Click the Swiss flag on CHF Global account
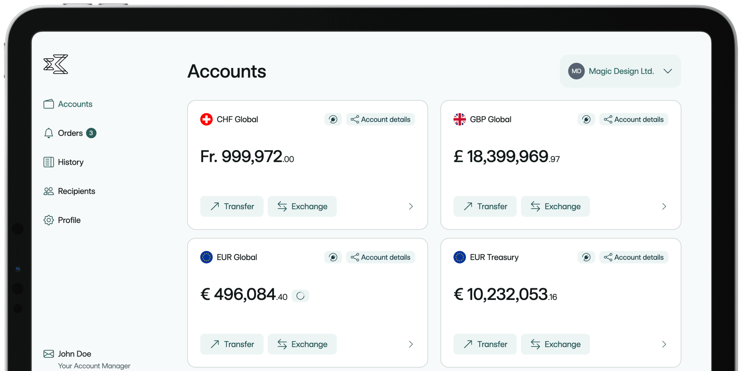 [206, 120]
